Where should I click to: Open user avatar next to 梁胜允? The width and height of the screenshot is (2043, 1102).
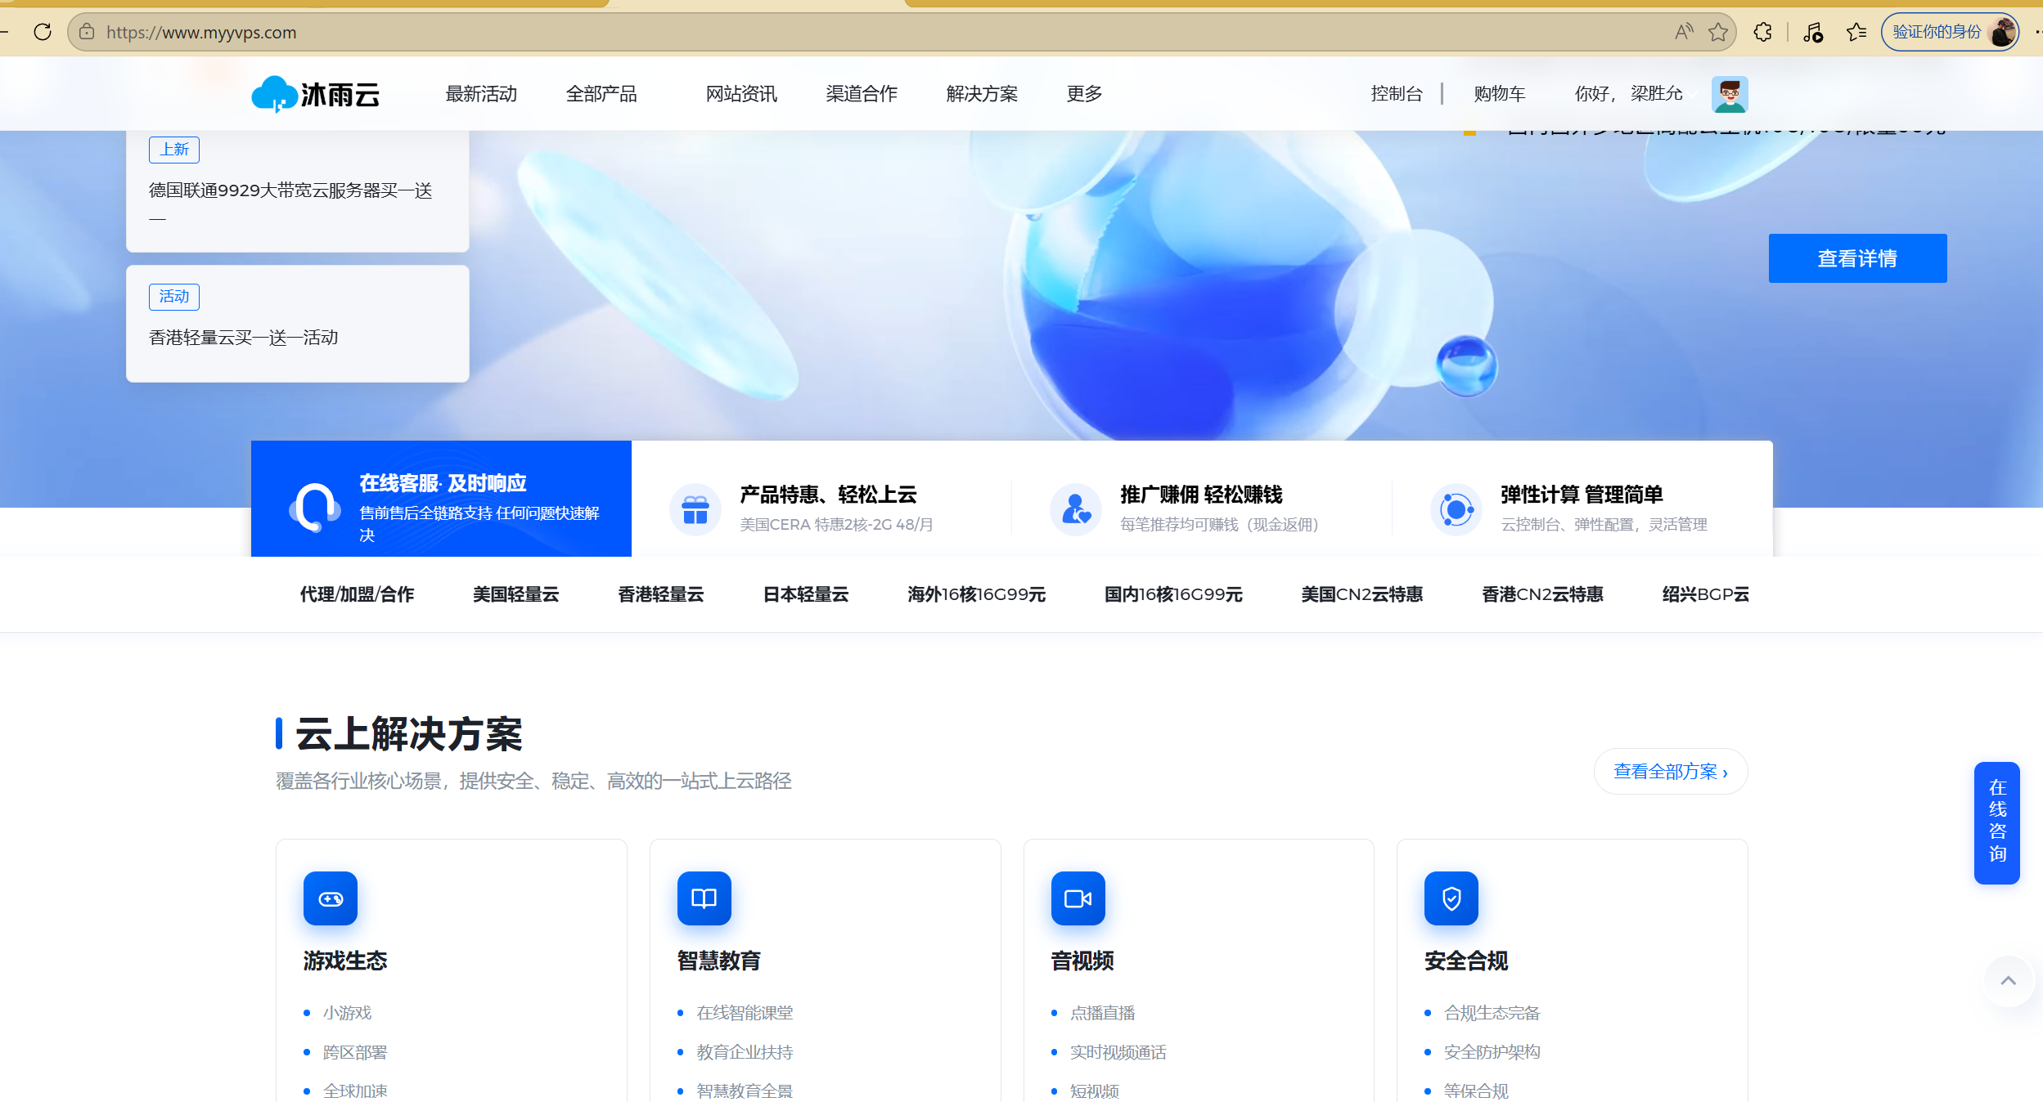[1730, 94]
